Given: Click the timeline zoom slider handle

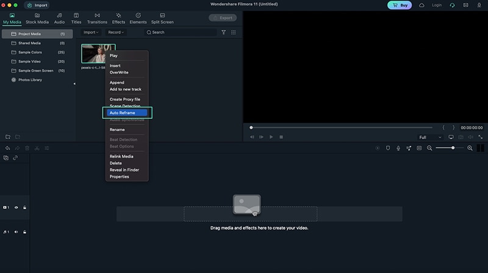Looking at the screenshot, I should coord(453,148).
